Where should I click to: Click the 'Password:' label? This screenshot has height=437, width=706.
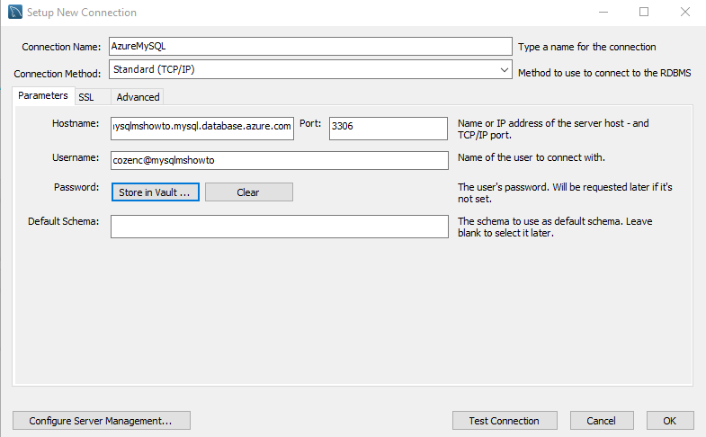click(76, 187)
